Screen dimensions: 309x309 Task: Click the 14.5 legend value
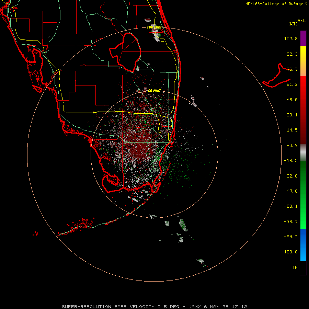(292, 130)
